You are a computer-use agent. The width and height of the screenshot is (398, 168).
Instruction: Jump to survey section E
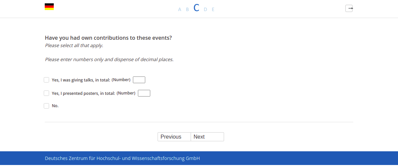point(213,9)
